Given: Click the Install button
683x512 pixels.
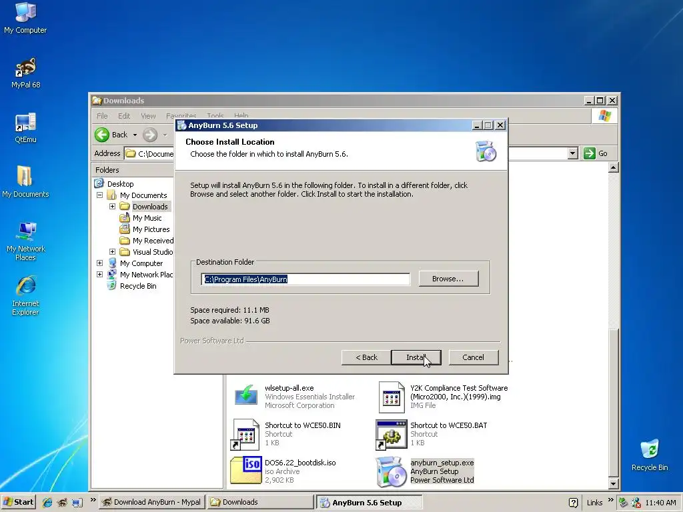Looking at the screenshot, I should point(416,357).
